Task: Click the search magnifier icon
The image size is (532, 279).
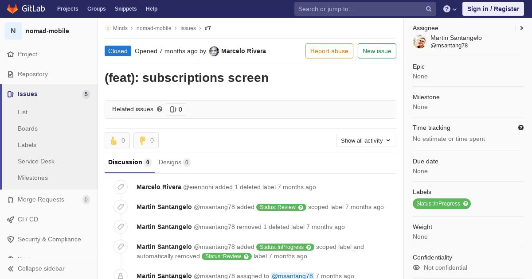Action: [429, 9]
